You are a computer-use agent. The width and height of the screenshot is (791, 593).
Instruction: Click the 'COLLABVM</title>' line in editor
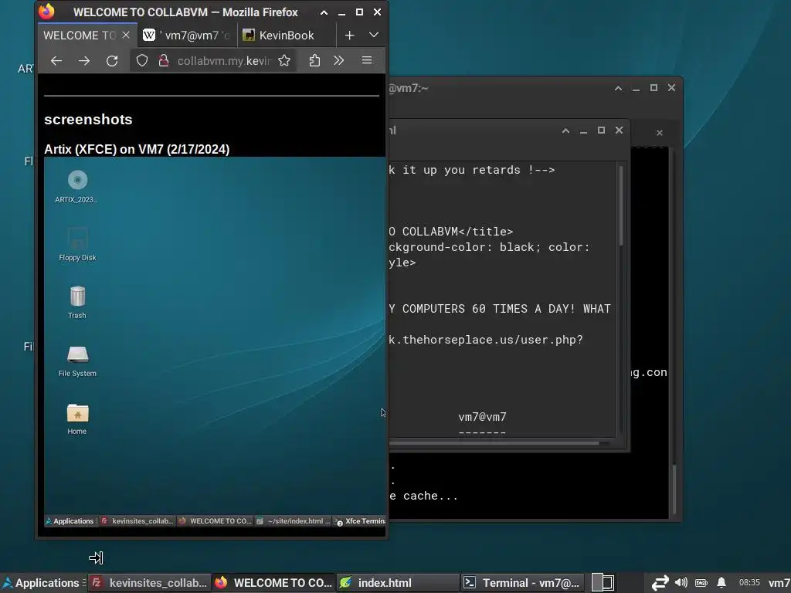tap(451, 232)
